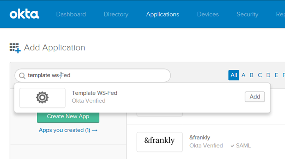285x159 pixels.
Task: Open the Applications menu
Action: click(162, 14)
